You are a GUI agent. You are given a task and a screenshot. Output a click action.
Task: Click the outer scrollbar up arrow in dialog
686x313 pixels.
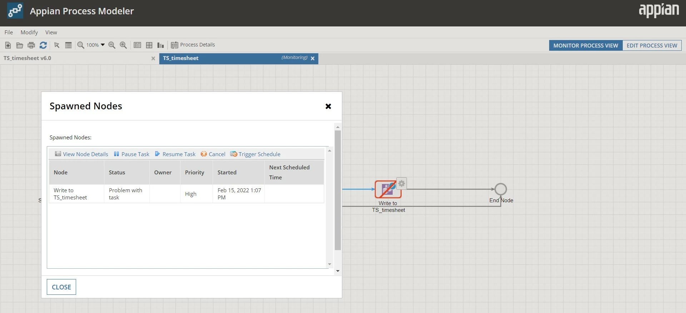[338, 127]
